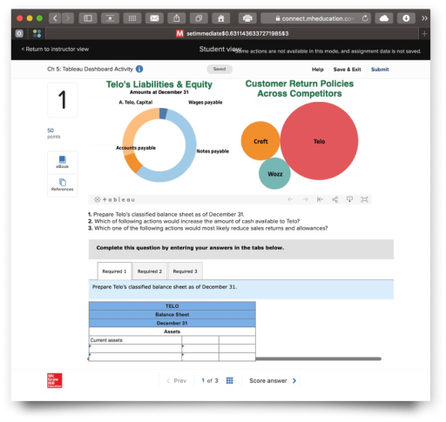The height and width of the screenshot is (422, 446).
Task: Click the dark blue Wages payable segment
Action: click(x=163, y=114)
